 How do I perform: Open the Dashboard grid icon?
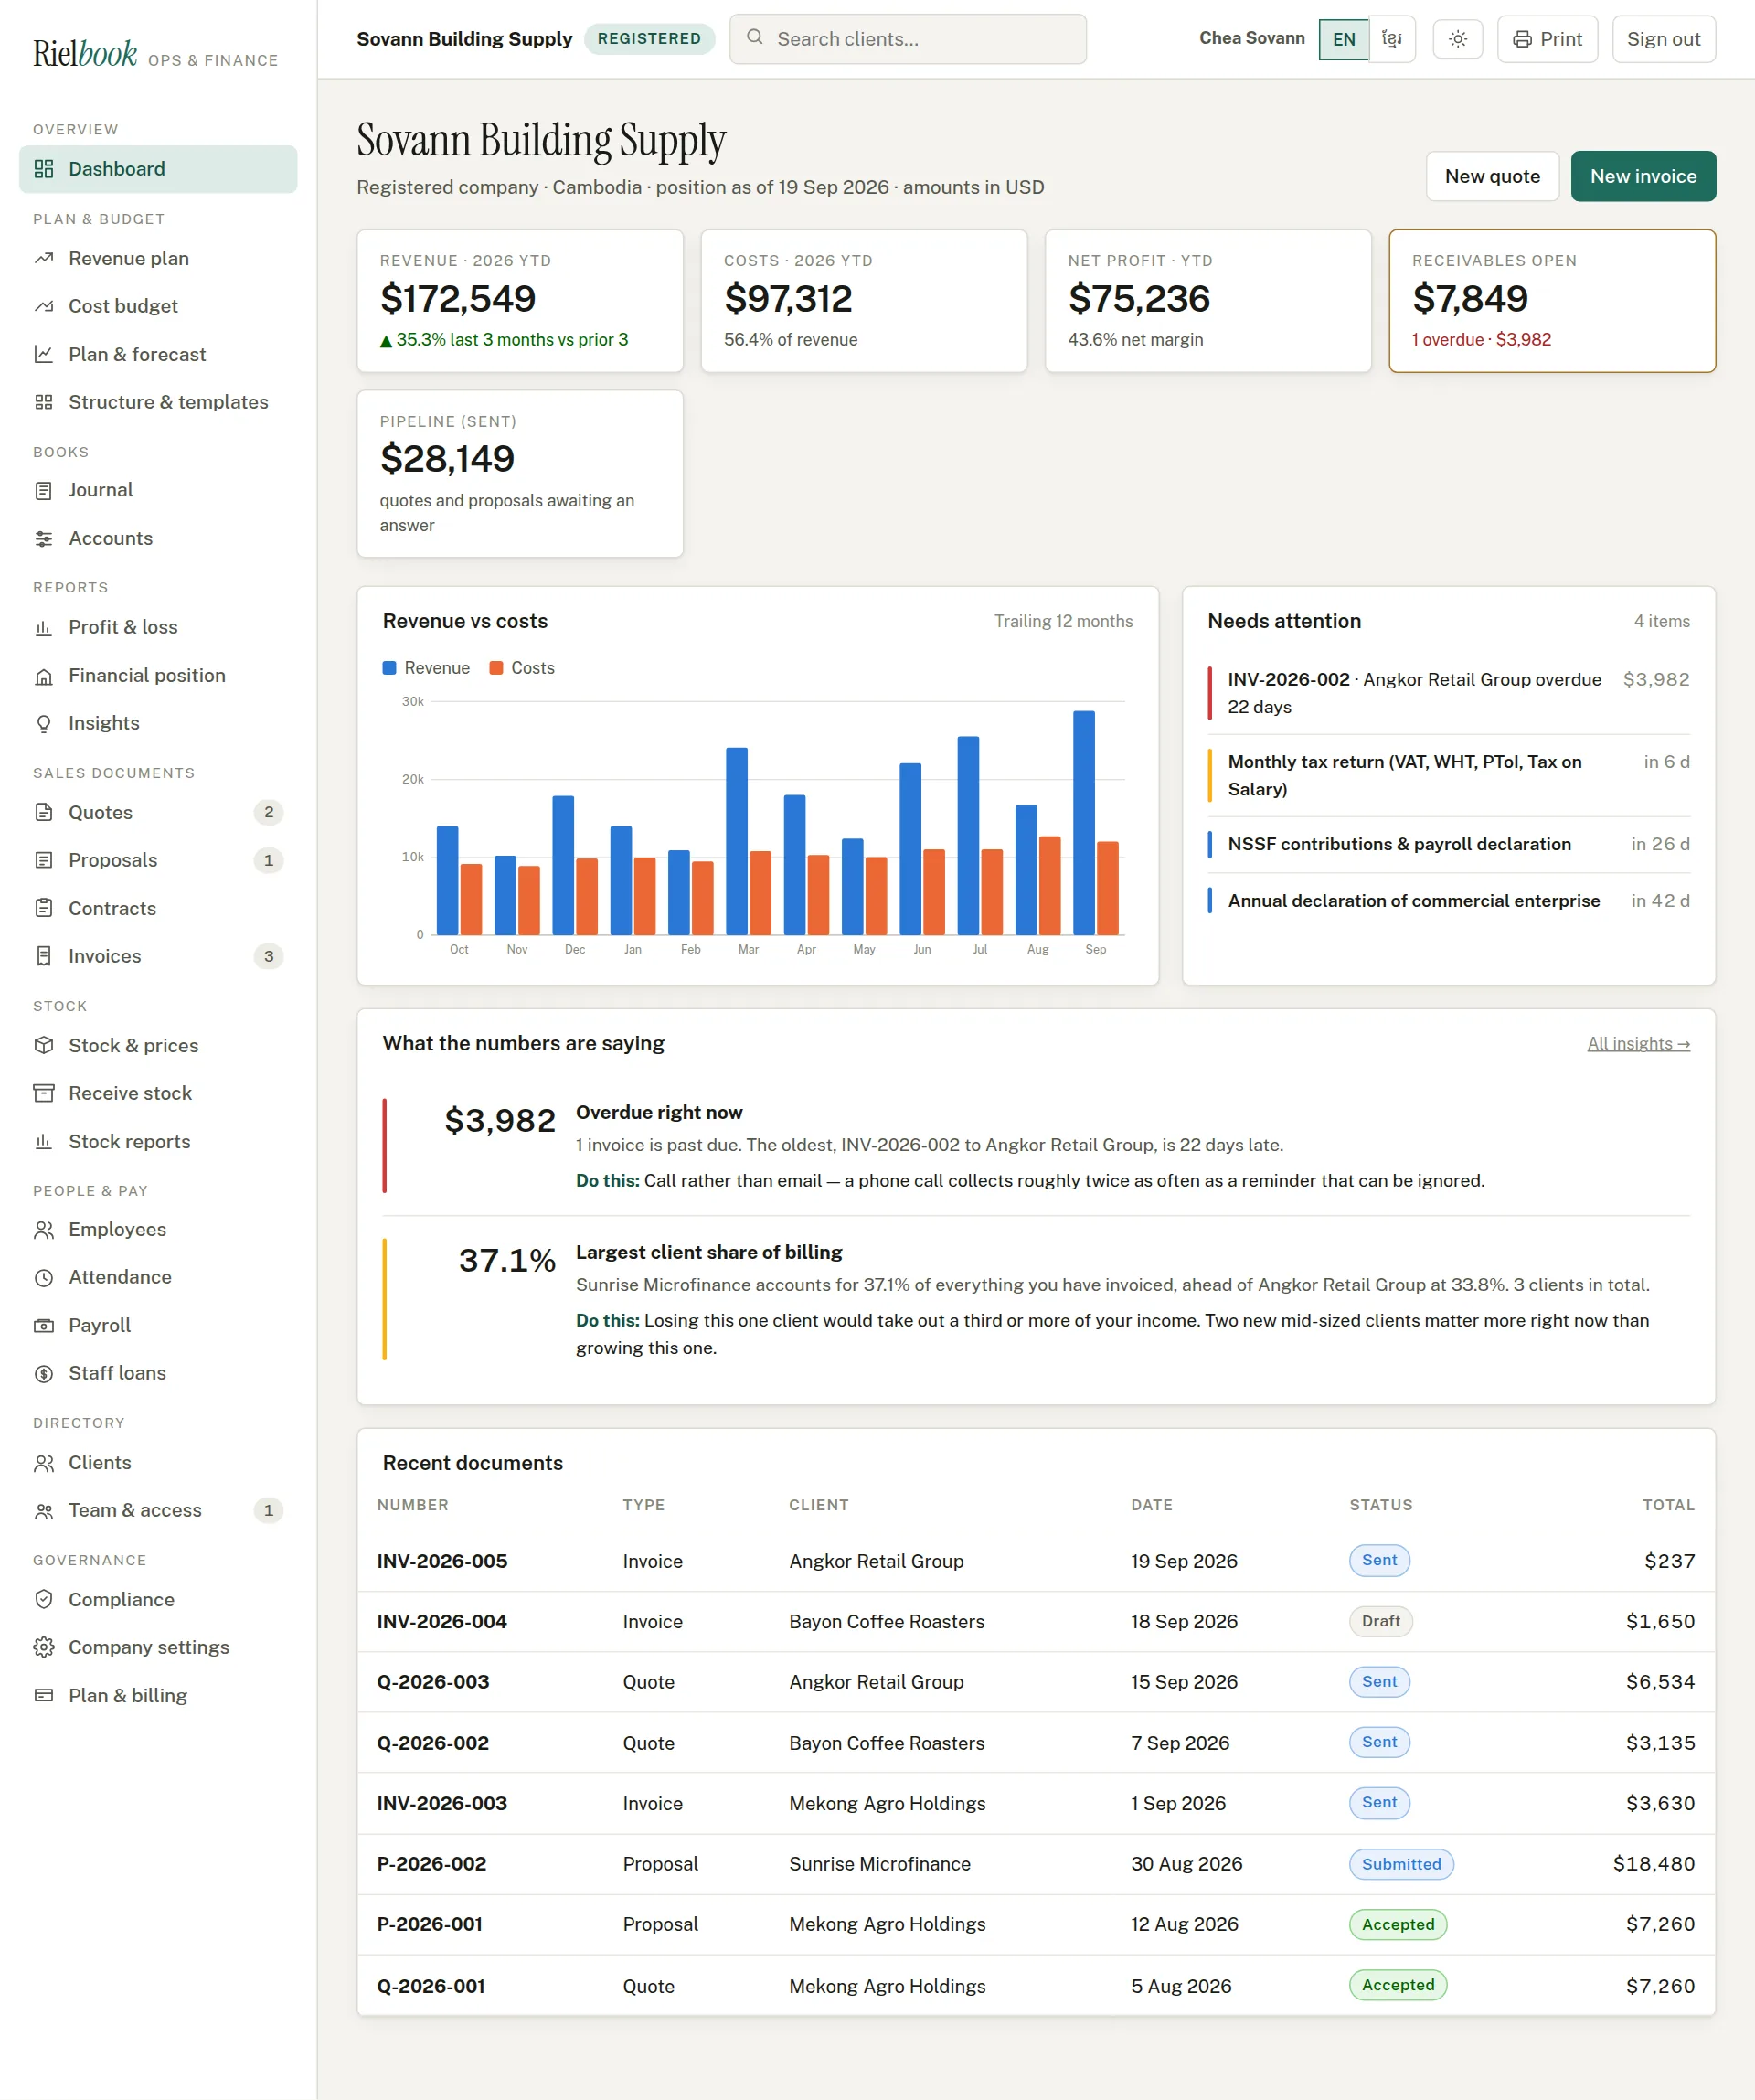(x=43, y=169)
